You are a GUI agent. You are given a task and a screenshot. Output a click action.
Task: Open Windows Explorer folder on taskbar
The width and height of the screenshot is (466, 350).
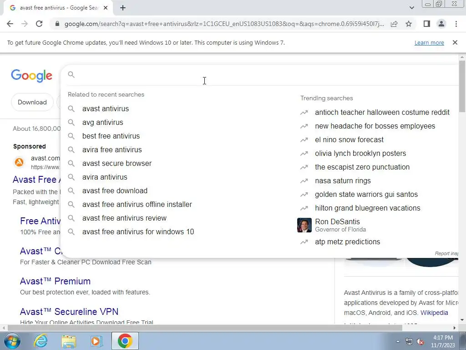[x=69, y=341]
